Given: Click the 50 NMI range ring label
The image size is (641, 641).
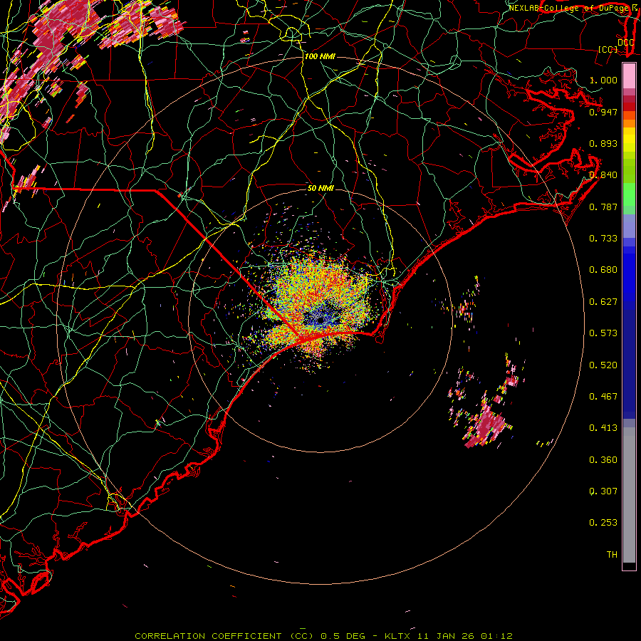Looking at the screenshot, I should (320, 188).
